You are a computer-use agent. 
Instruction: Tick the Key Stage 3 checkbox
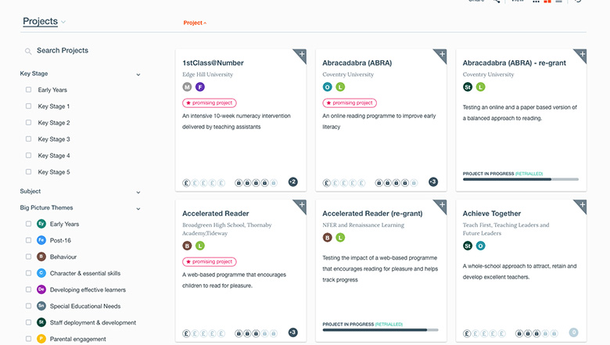click(x=28, y=138)
